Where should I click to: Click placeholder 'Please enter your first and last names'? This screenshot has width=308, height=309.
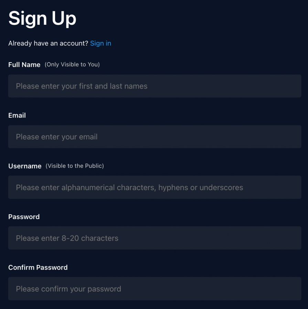82,86
